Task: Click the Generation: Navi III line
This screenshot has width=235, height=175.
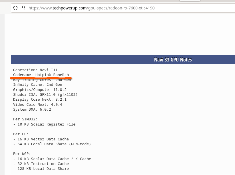Action: 35,70
